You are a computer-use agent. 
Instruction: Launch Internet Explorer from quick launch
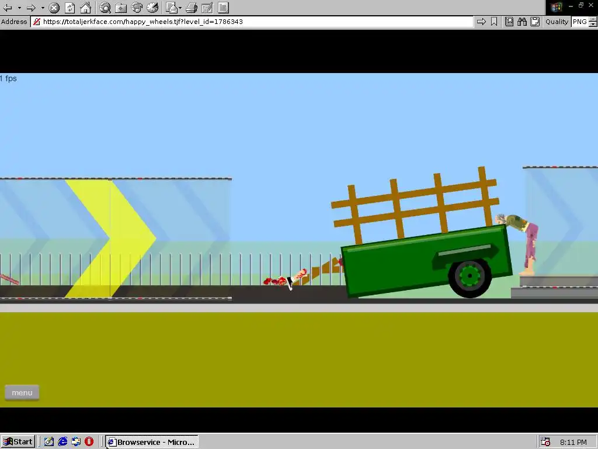coord(62,442)
